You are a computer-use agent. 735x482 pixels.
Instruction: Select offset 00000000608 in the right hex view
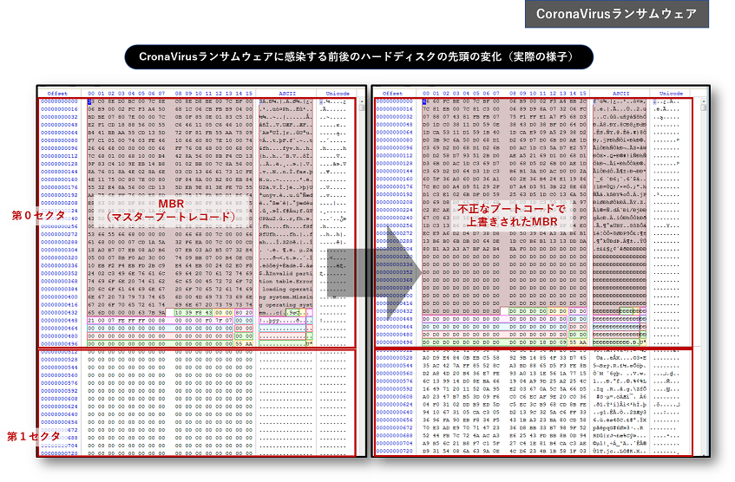pos(395,397)
